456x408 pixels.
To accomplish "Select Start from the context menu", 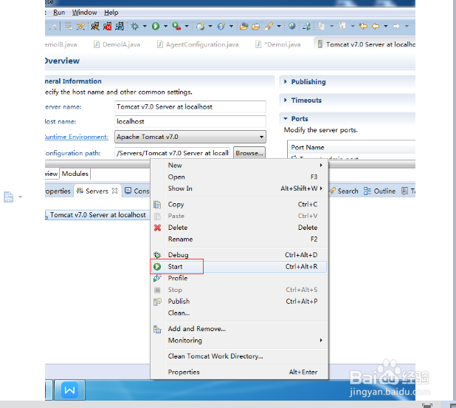I will click(239, 267).
